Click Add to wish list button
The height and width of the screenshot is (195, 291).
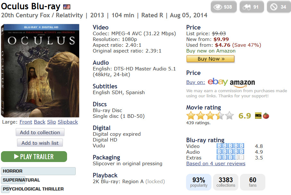(x=40, y=143)
